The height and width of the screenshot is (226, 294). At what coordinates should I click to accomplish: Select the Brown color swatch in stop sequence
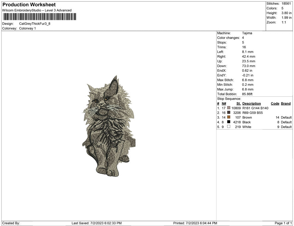pos(229,117)
